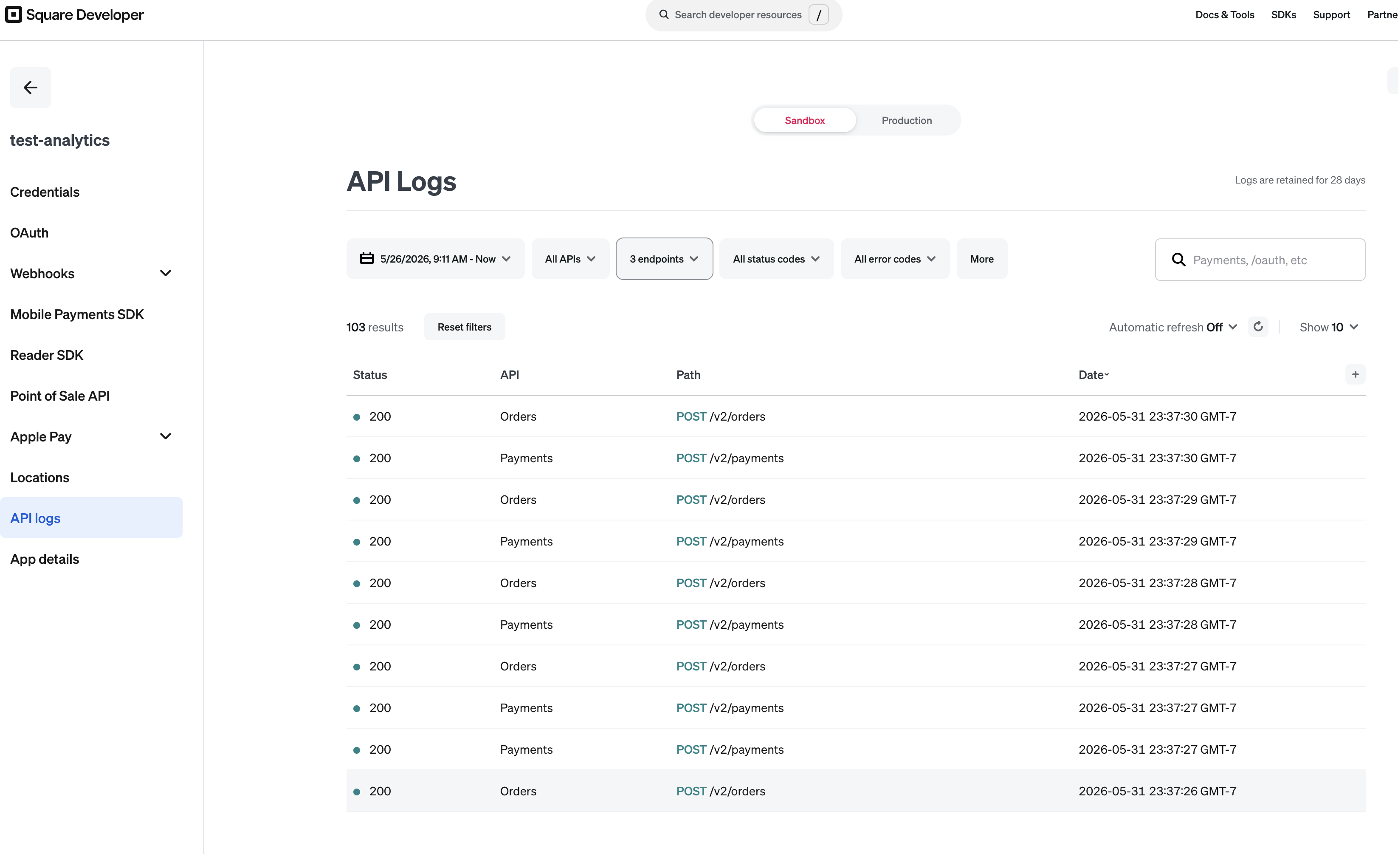Open the Payments log at 23:37:30

[x=856, y=458]
